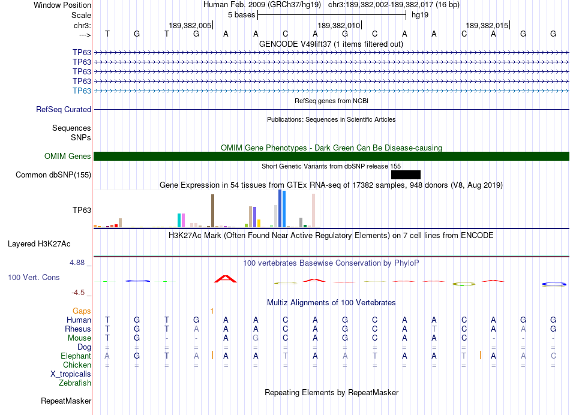Open the Common dbSNP(155) track label
Image resolution: width=570 pixels, height=415 pixels.
point(53,175)
